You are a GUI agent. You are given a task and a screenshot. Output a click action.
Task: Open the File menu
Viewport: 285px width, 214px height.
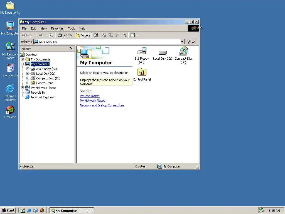click(x=24, y=28)
